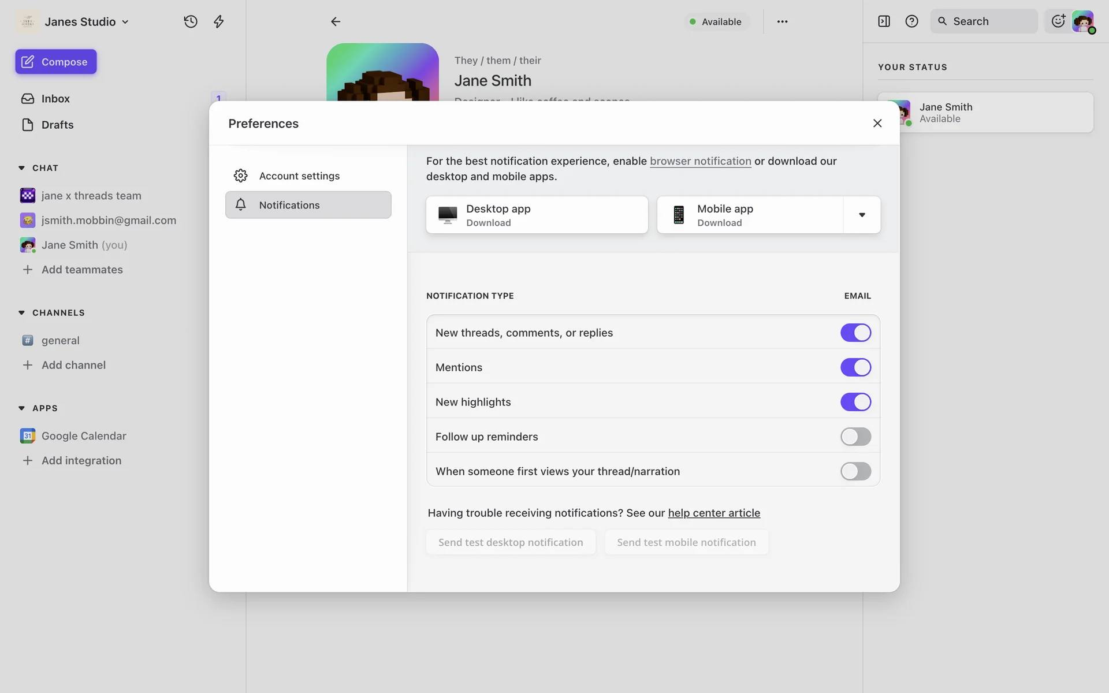Click the back arrow icon
The image size is (1109, 693).
point(336,21)
